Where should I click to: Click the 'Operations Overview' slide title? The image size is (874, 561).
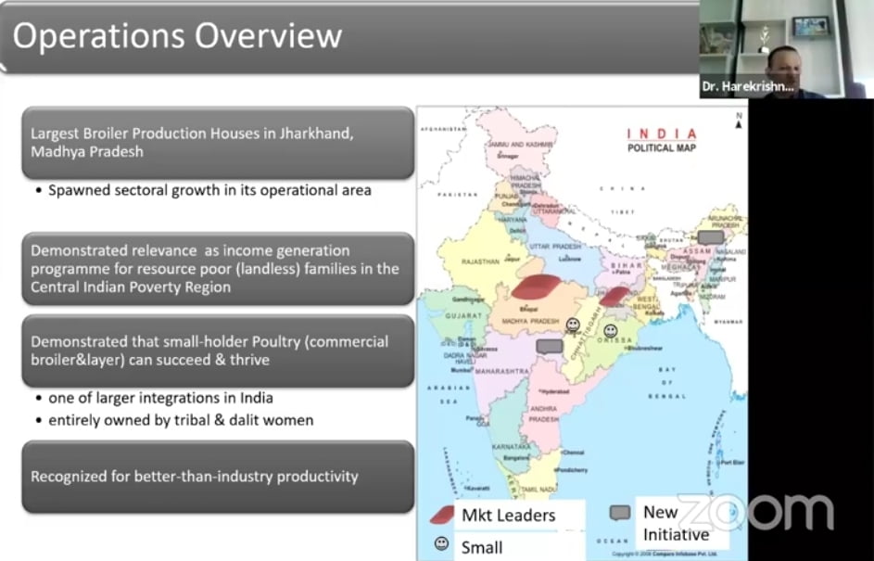tap(177, 35)
